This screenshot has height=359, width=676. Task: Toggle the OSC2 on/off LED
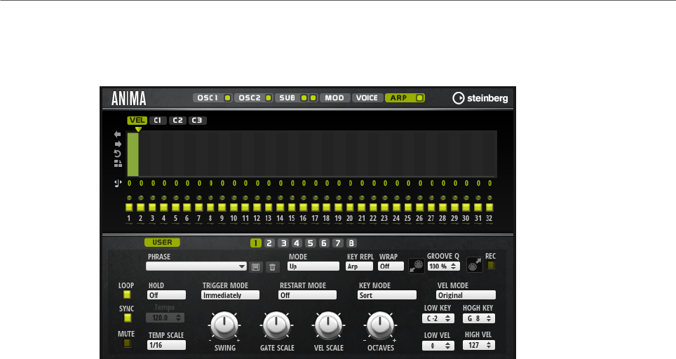(268, 98)
